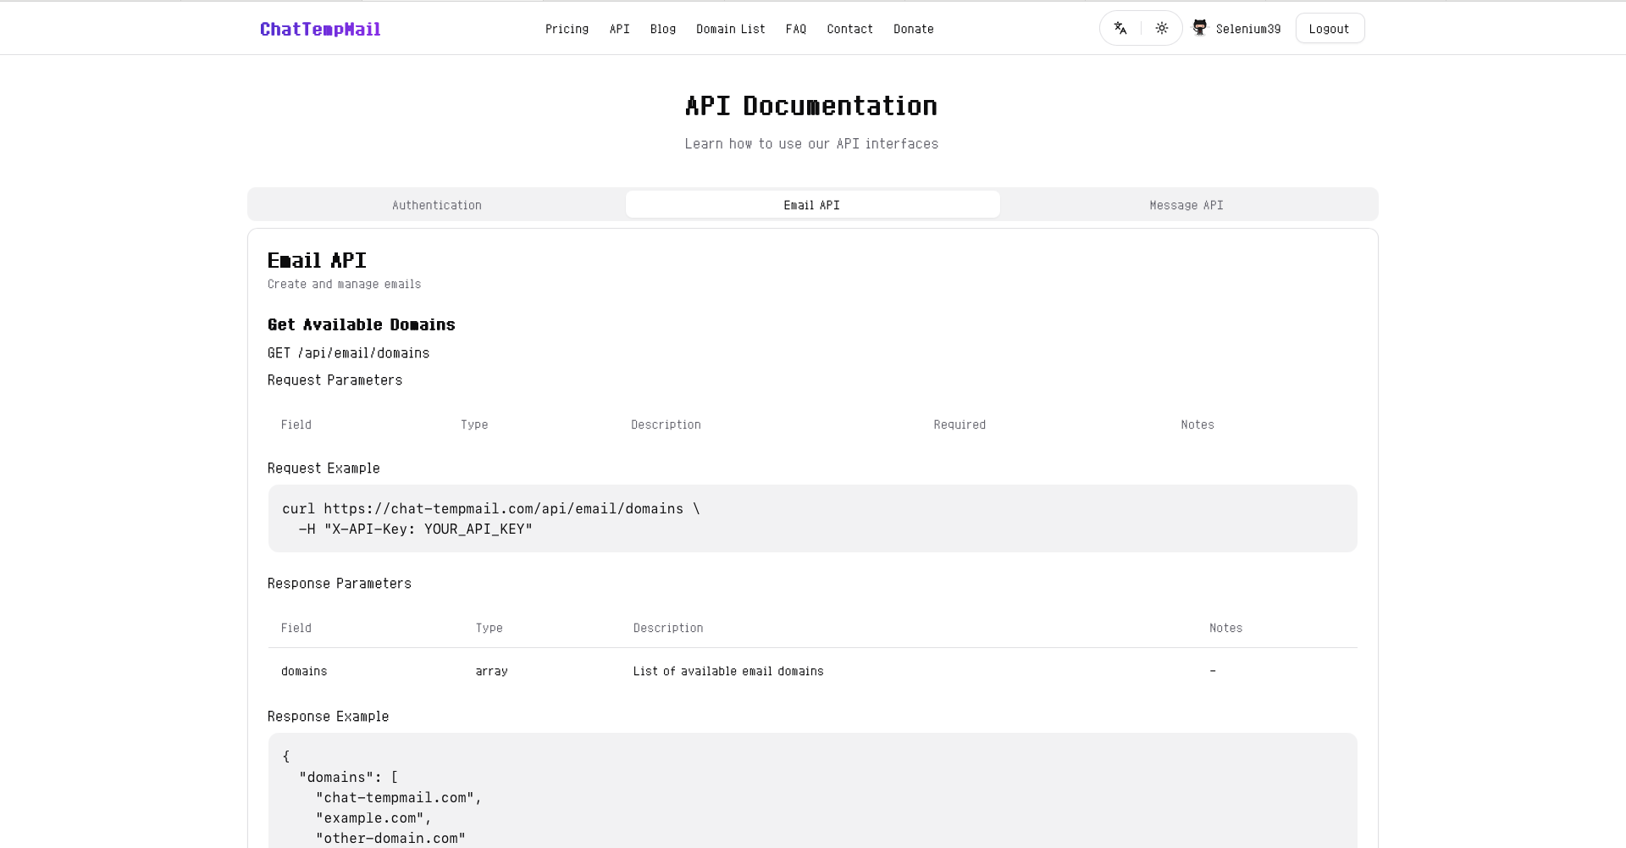Click API in the navigation bar
Viewport: 1626px width, 848px height.
point(619,29)
